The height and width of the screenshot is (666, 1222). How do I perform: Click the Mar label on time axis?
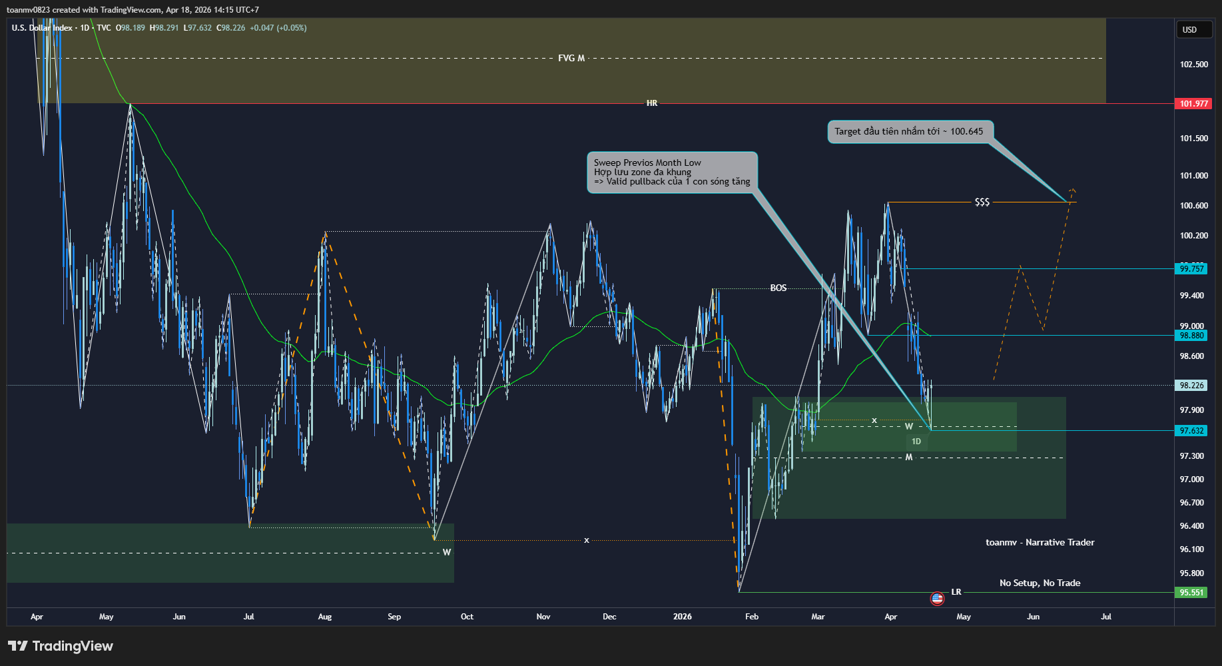[818, 617]
